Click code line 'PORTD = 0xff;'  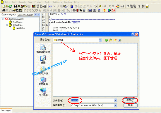59,14
